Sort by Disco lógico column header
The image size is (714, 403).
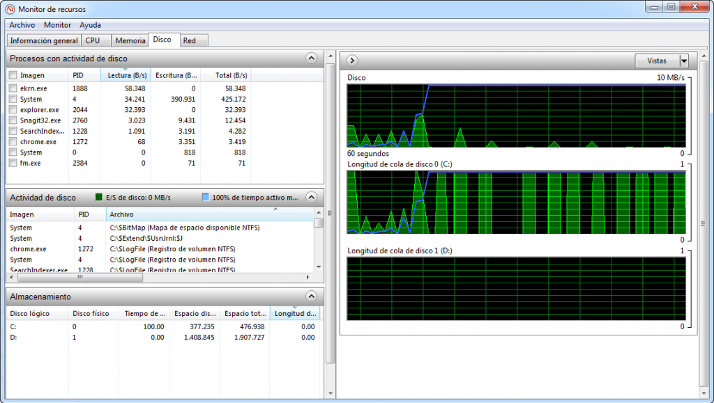pyautogui.click(x=38, y=313)
